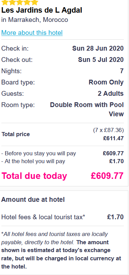This screenshot has height=275, width=129.
Task: Click the check out date Sun 5 Jul 2020
Action: 101,60
